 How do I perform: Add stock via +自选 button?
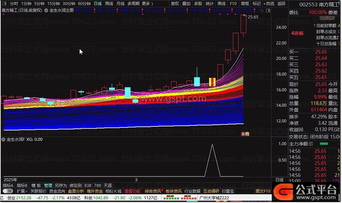pyautogui.click(x=269, y=3)
